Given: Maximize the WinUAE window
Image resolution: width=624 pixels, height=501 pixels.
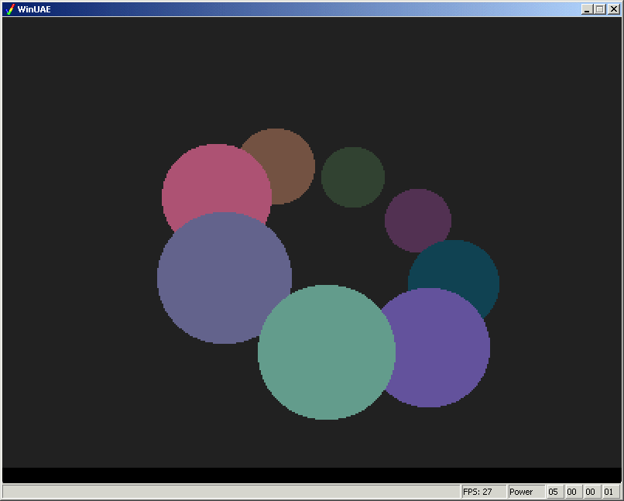Looking at the screenshot, I should 599,9.
